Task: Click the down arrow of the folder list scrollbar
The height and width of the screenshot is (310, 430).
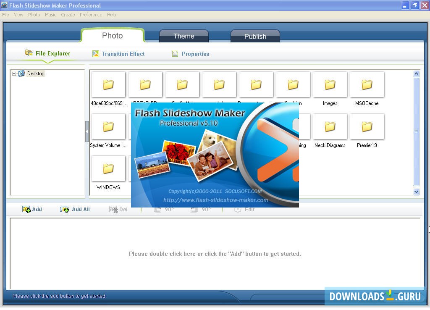Action: click(416, 192)
